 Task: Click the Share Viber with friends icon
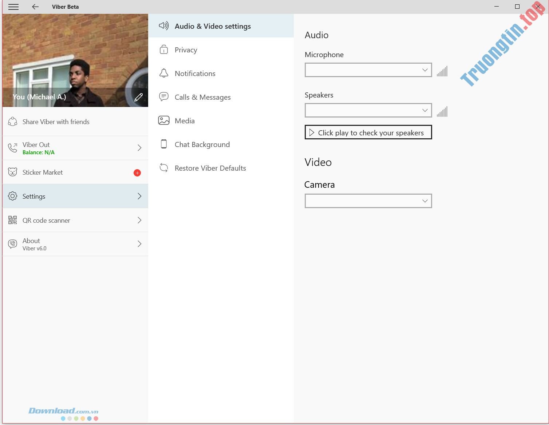tap(13, 122)
